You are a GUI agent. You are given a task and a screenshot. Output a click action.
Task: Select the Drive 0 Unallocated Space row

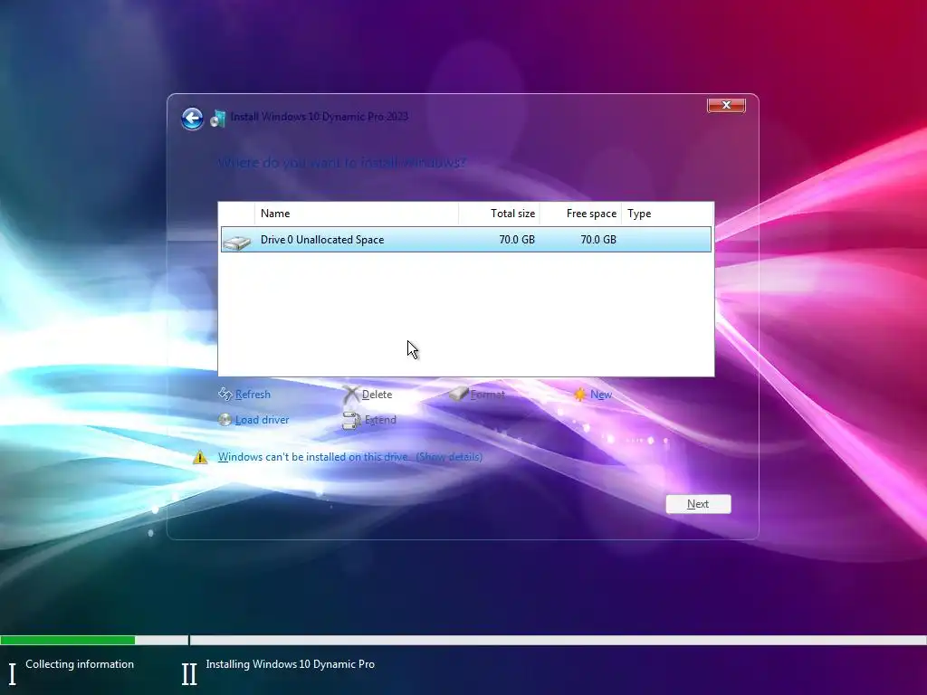(466, 239)
